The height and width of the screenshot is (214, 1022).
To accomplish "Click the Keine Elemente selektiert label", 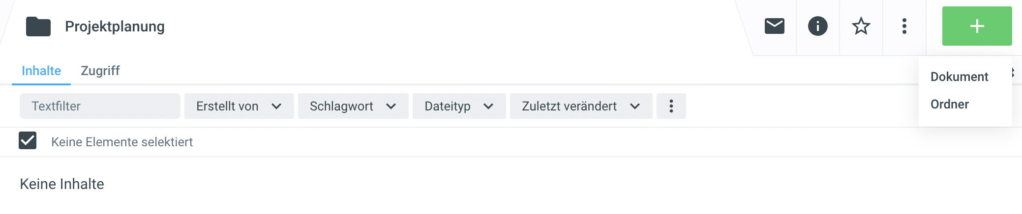I will coord(122,142).
